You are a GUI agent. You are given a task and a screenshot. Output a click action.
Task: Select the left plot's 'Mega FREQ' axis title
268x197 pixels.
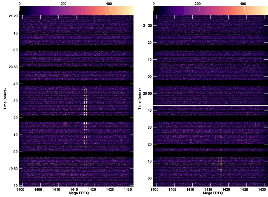point(76,193)
